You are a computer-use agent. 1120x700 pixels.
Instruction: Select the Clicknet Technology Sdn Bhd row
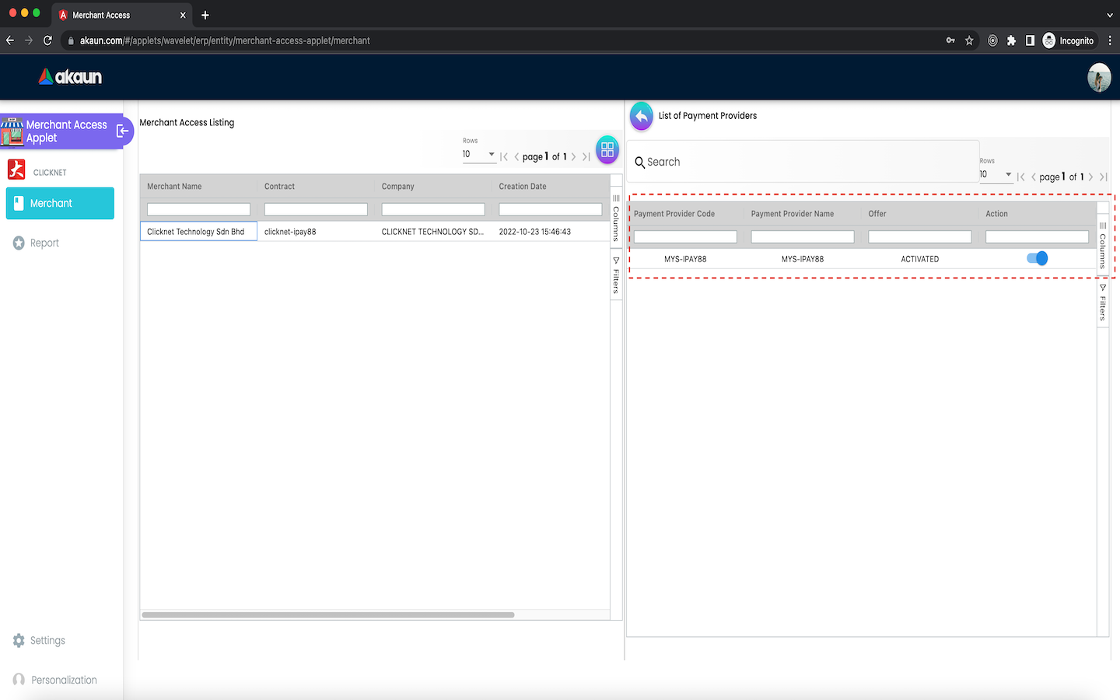(x=198, y=232)
